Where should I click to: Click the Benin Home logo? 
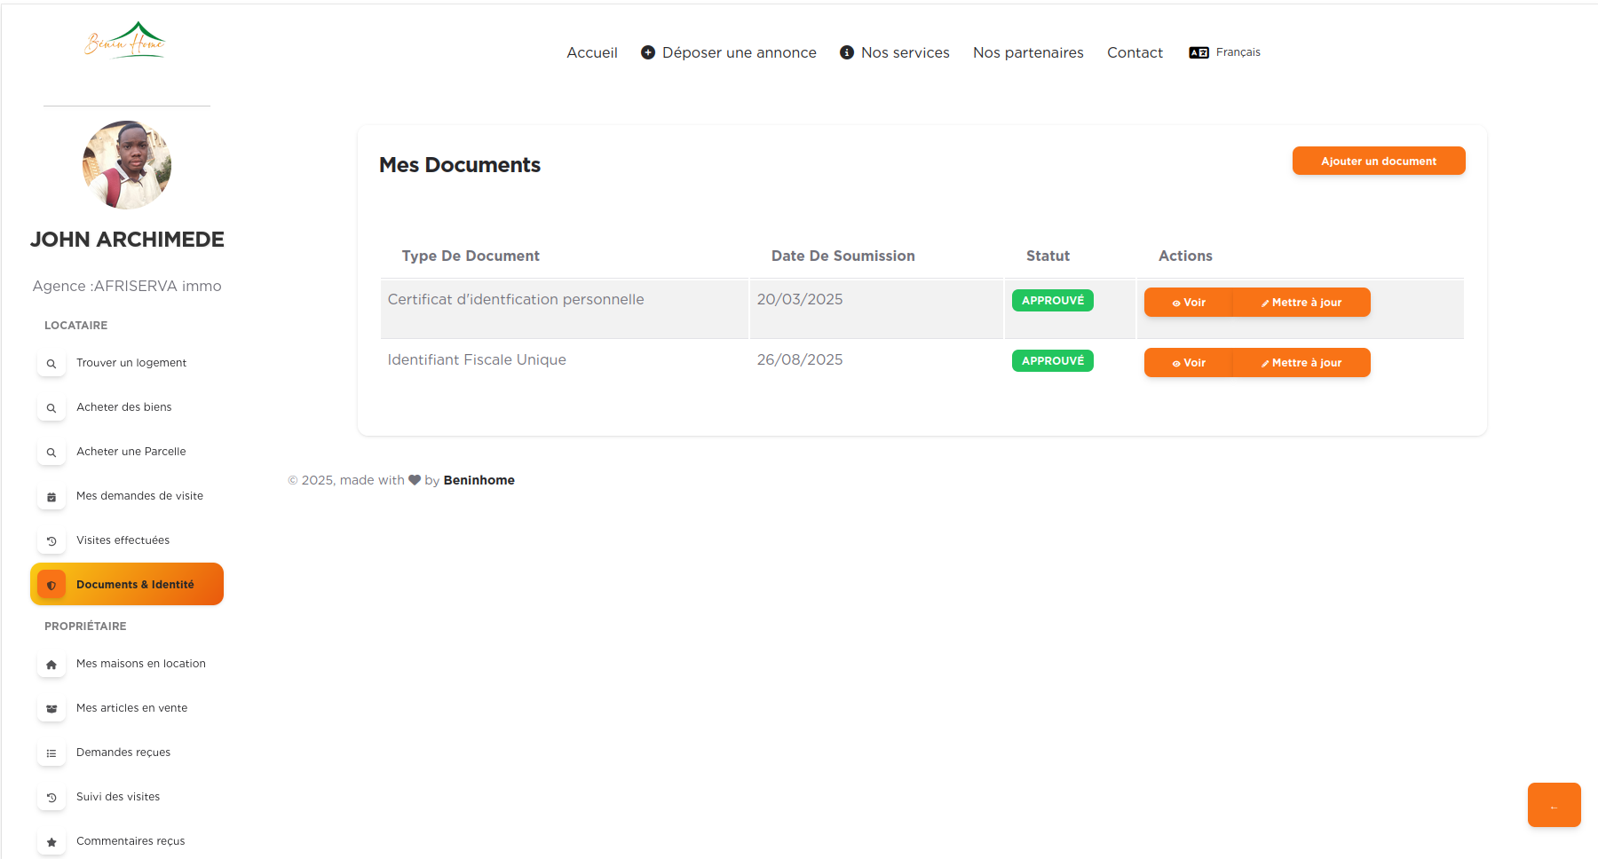(125, 41)
